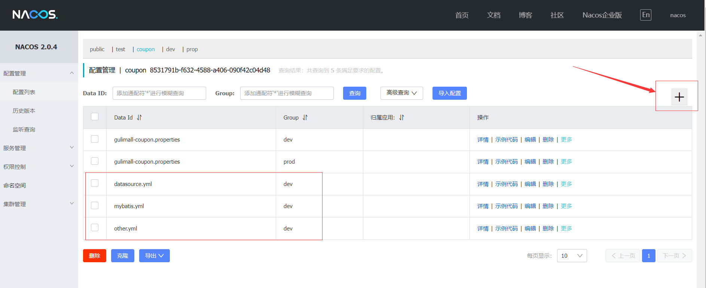Switch to the coupon namespace tab
The width and height of the screenshot is (706, 288).
(146, 49)
